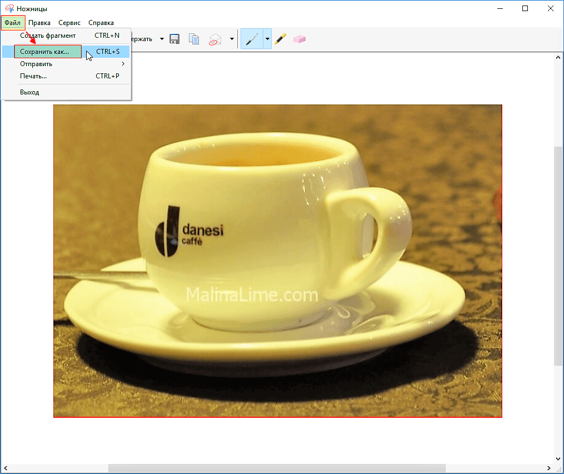Open the Pen tool options dropdown arrow

(267, 39)
